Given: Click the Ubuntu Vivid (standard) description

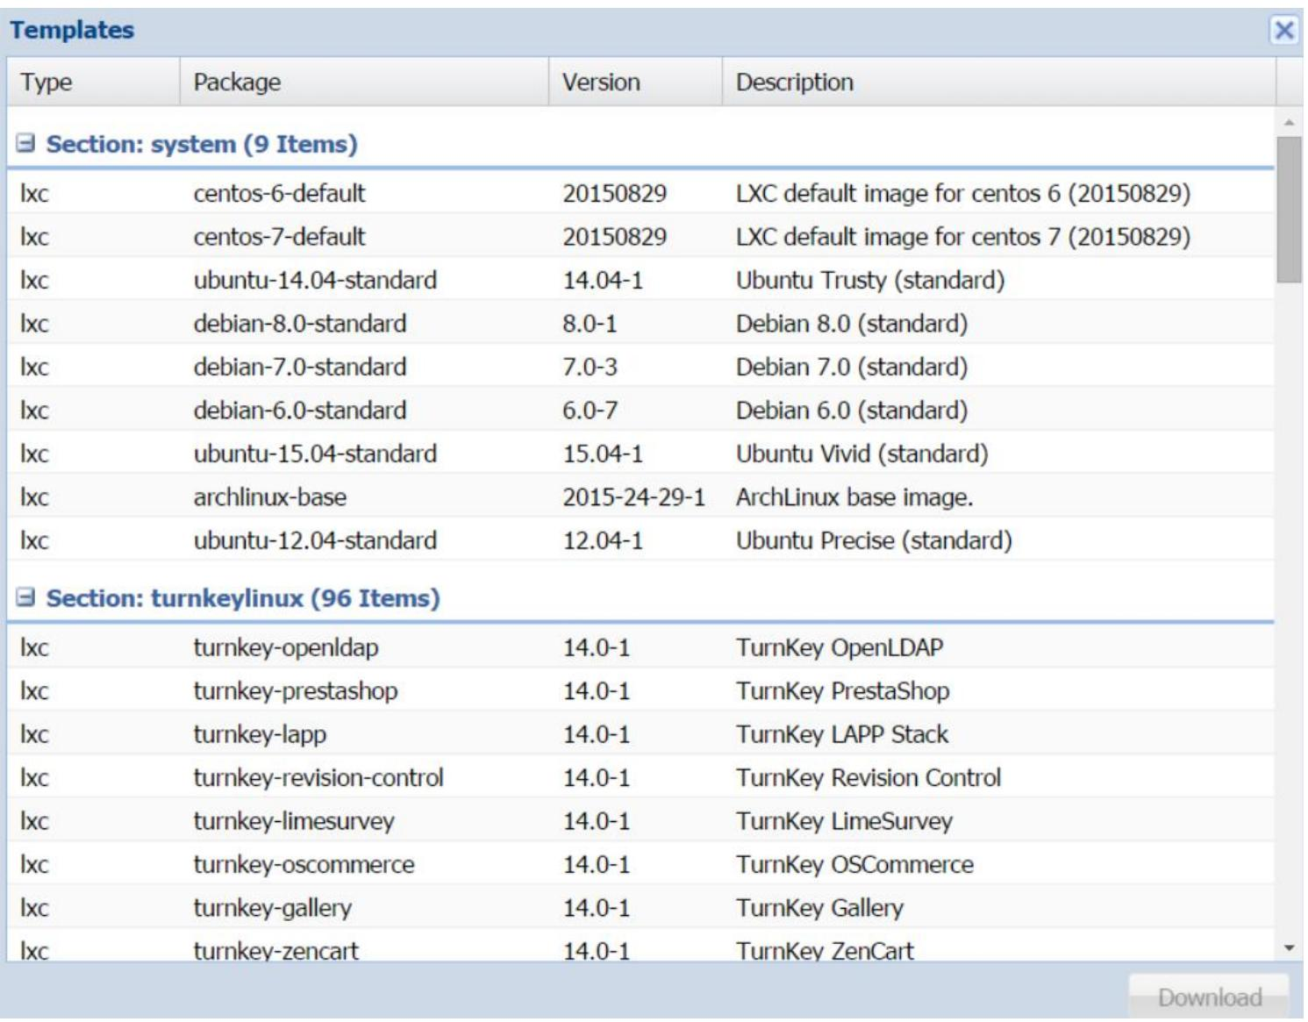Looking at the screenshot, I should 861,454.
